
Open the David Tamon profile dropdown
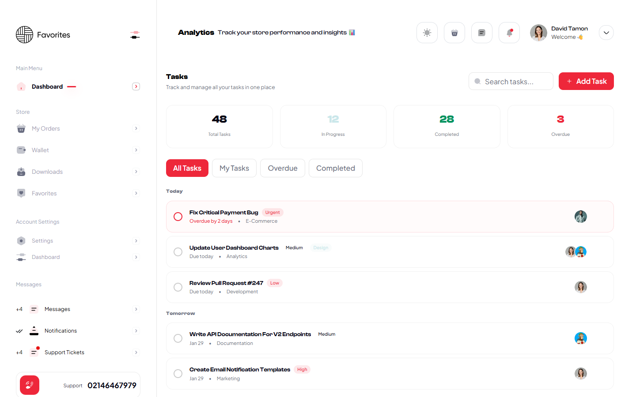606,32
